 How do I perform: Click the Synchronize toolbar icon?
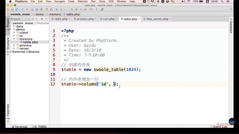(x=17, y=9)
